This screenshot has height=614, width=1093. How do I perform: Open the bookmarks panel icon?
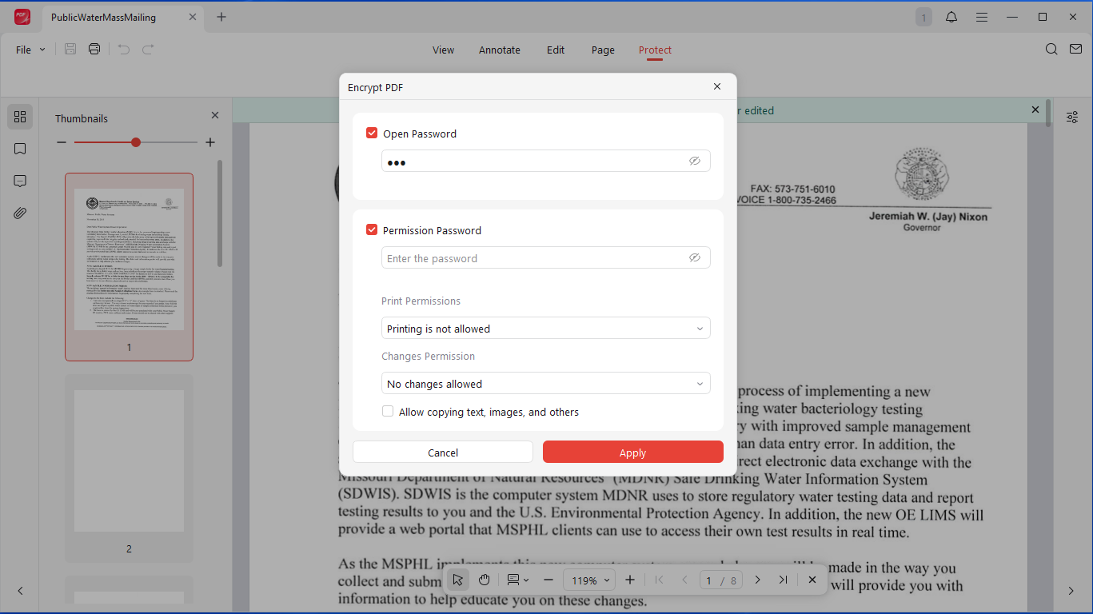click(20, 149)
